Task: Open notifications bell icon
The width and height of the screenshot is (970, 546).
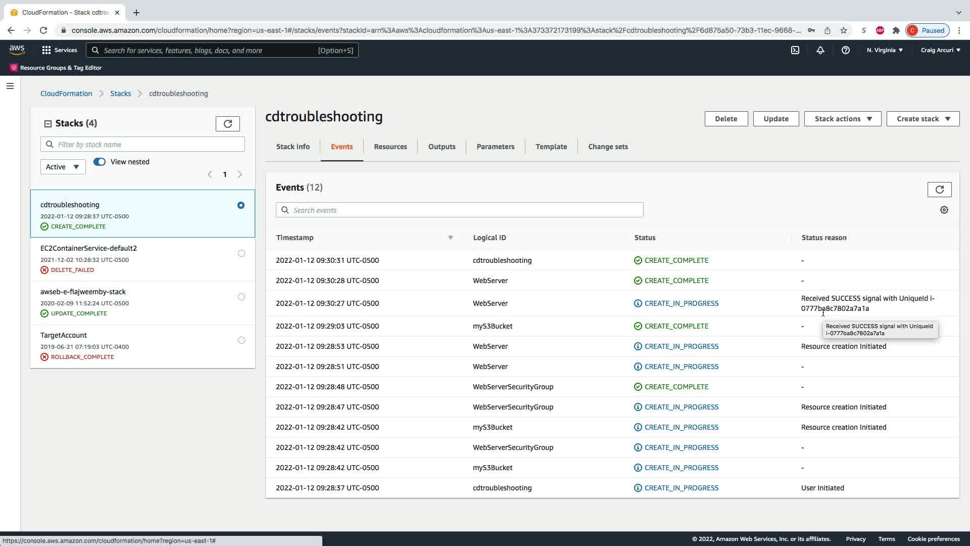Action: tap(820, 50)
